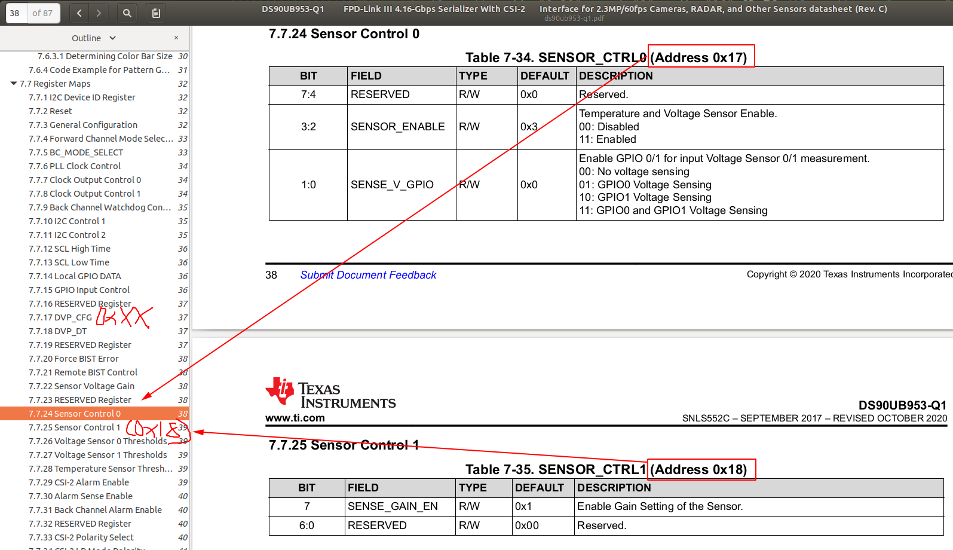Viewport: 953px width, 550px height.
Task: Select the 7.7.17 DVP_CFG entry
Action: pyautogui.click(x=60, y=317)
